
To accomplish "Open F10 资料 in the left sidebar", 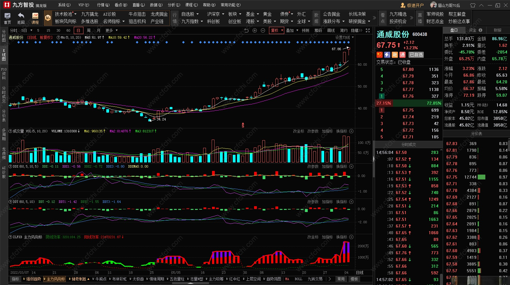I will click(x=4, y=74).
